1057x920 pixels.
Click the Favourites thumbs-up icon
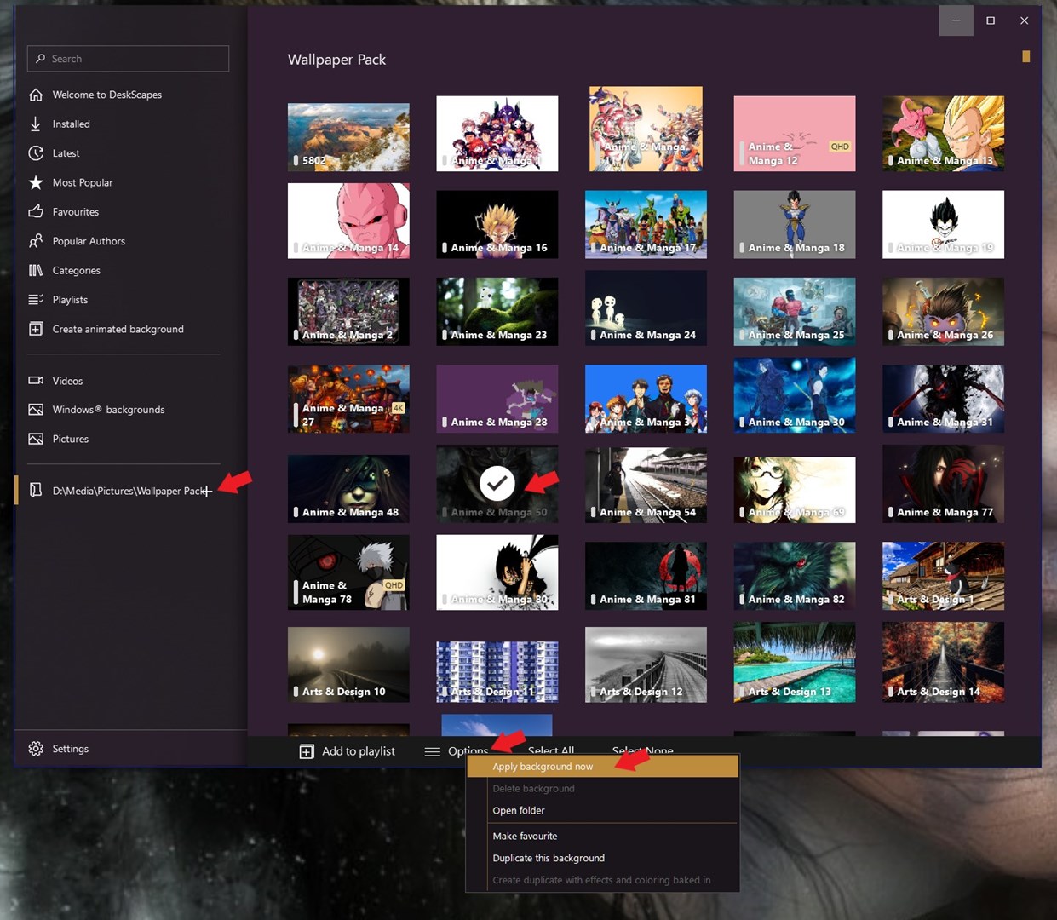pyautogui.click(x=36, y=211)
